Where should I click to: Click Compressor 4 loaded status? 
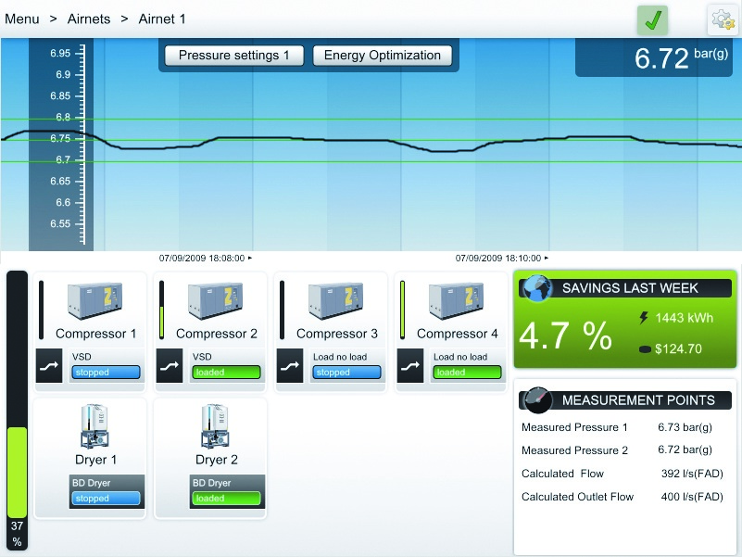pos(467,373)
